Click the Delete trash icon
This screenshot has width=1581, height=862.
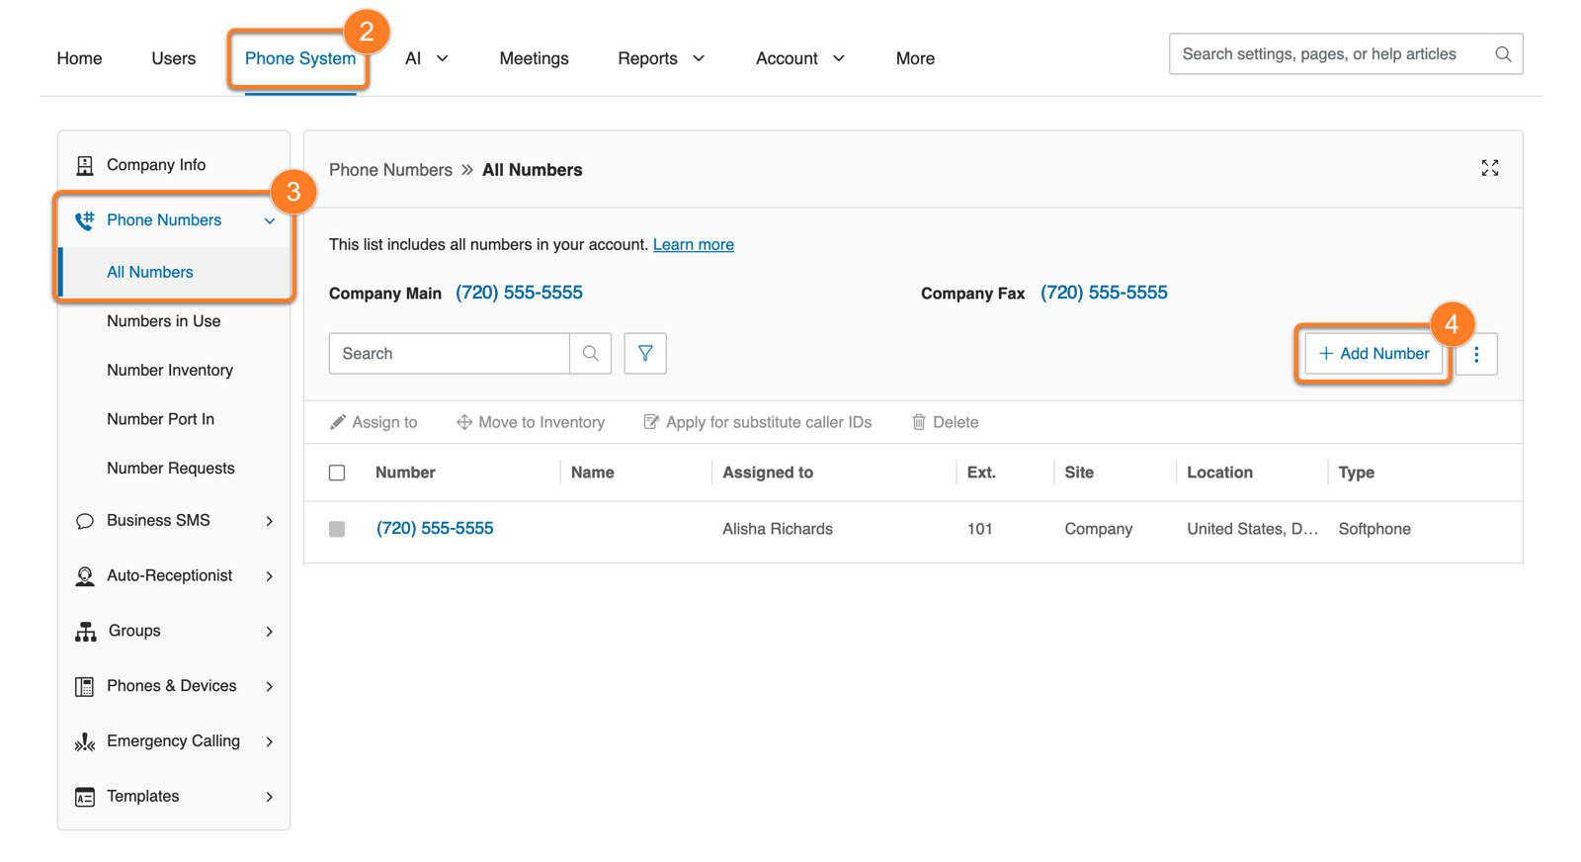point(918,422)
